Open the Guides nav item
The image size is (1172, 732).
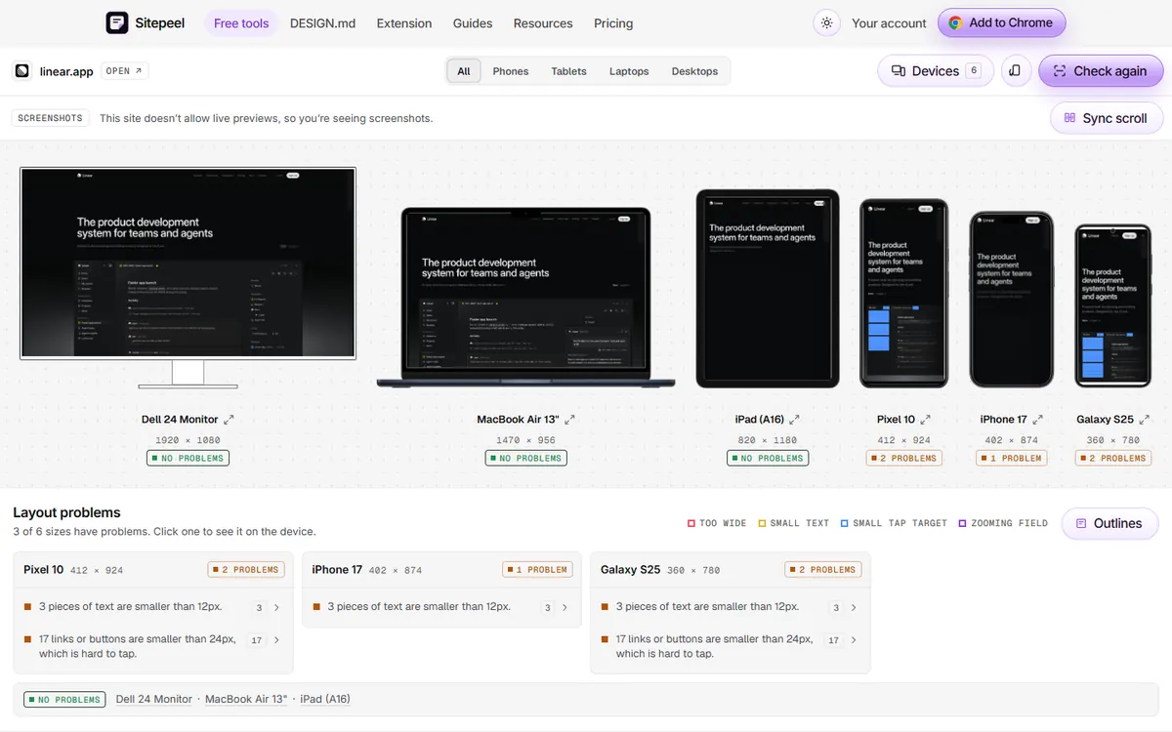pyautogui.click(x=473, y=23)
